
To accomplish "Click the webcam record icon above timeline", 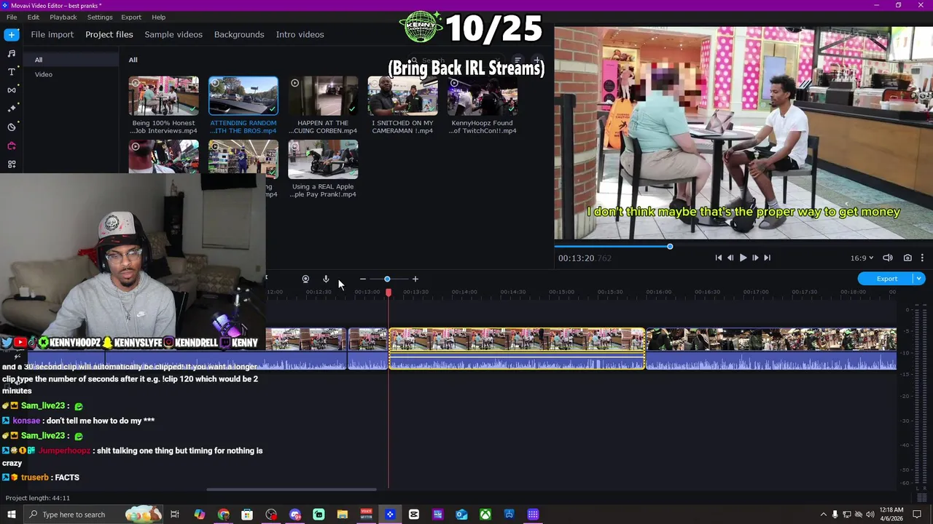I will click(305, 279).
